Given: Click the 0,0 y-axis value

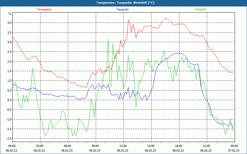Looking at the screenshot, I should (x=10, y=100).
